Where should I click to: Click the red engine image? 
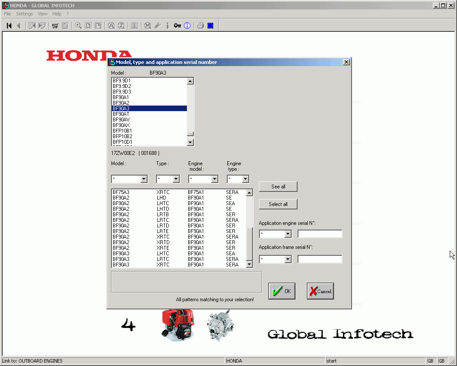click(178, 325)
